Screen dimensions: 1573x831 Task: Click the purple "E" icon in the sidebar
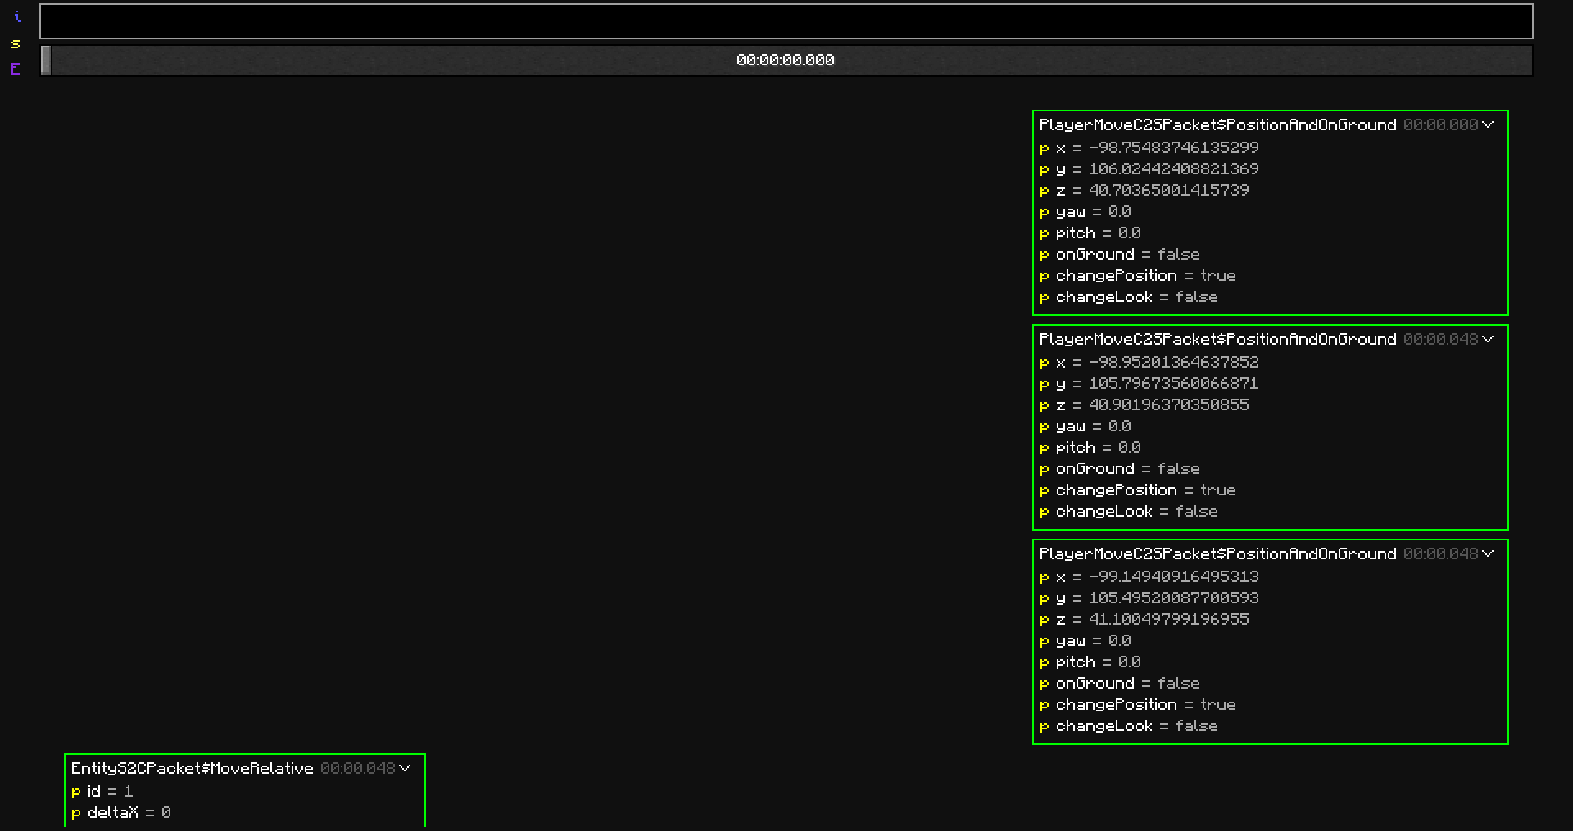15,70
